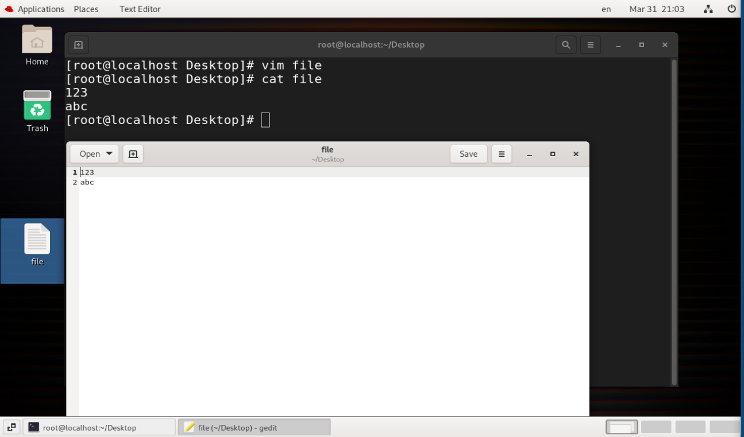This screenshot has width=744, height=437.
Task: Click line 1 text '123' in gedit
Action: [87, 172]
